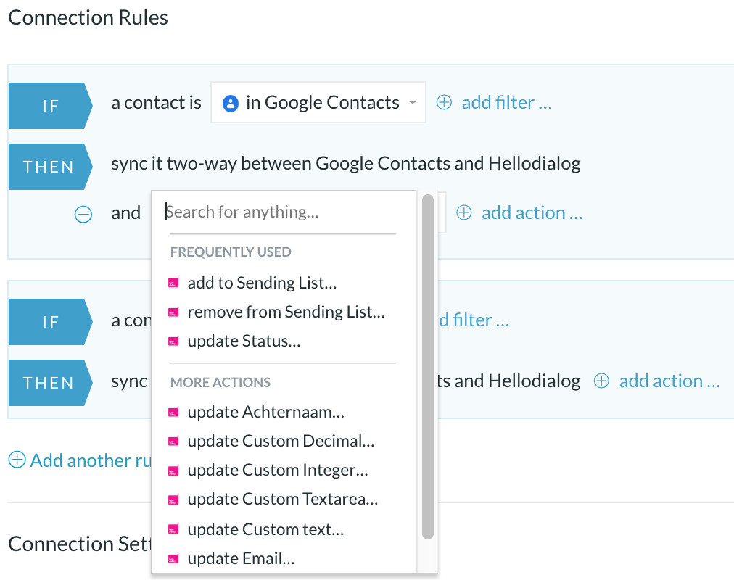Choose 'update Status…' from the list
Viewport: 734px width, 580px height.
pyautogui.click(x=244, y=341)
